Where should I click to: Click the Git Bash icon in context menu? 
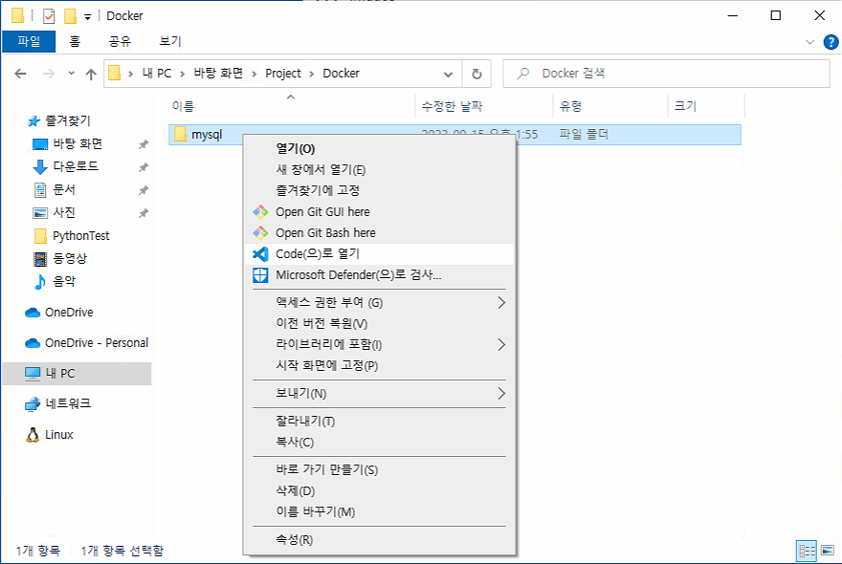260,233
